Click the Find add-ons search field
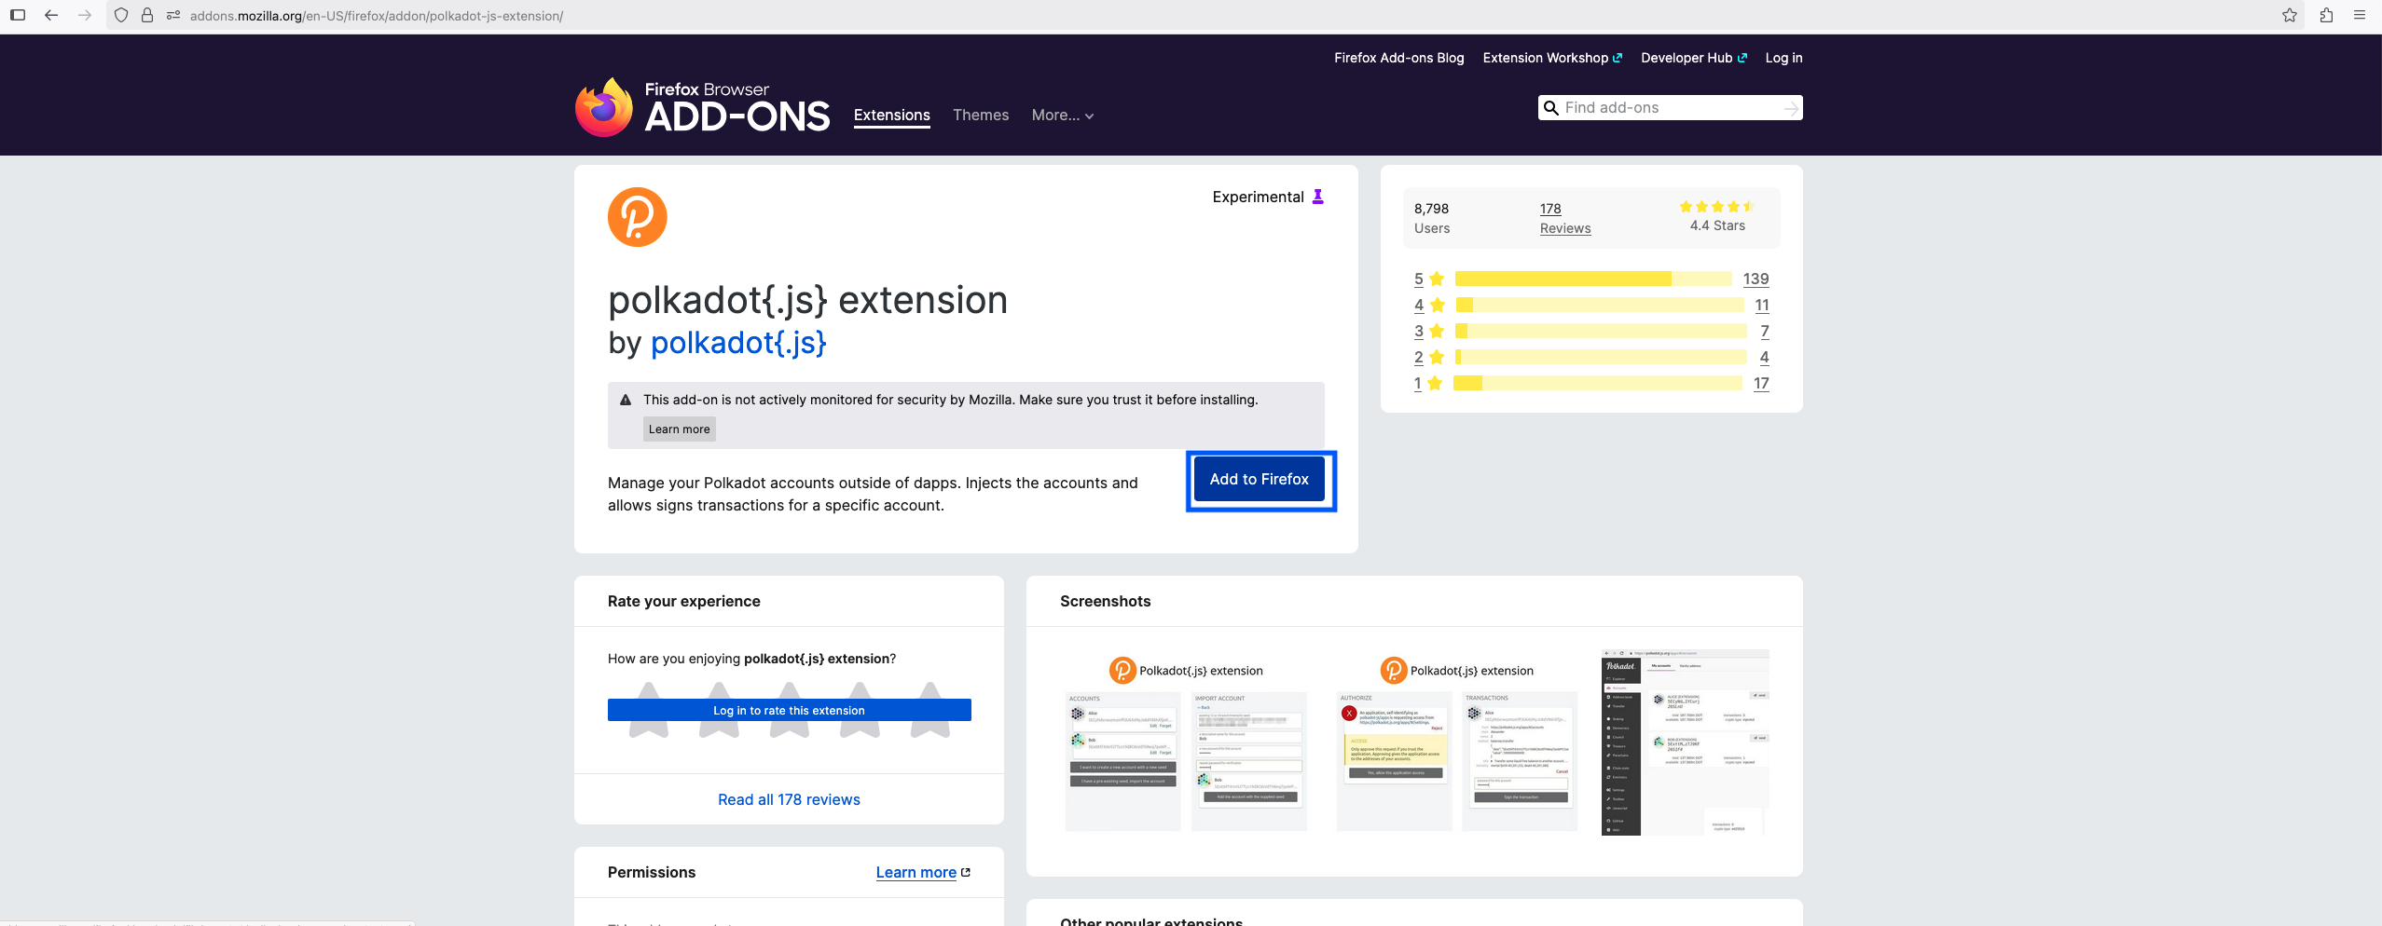Viewport: 2382px width, 926px height. [1671, 108]
